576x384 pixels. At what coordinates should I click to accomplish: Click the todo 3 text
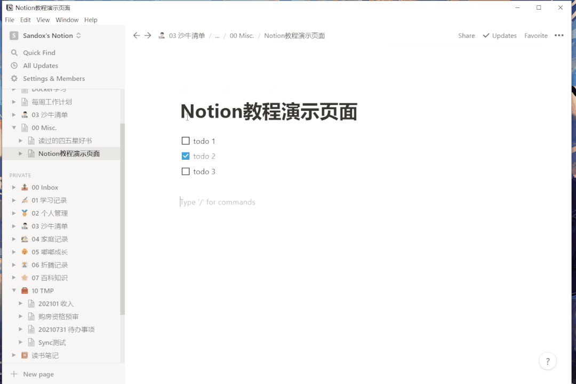[204, 171]
